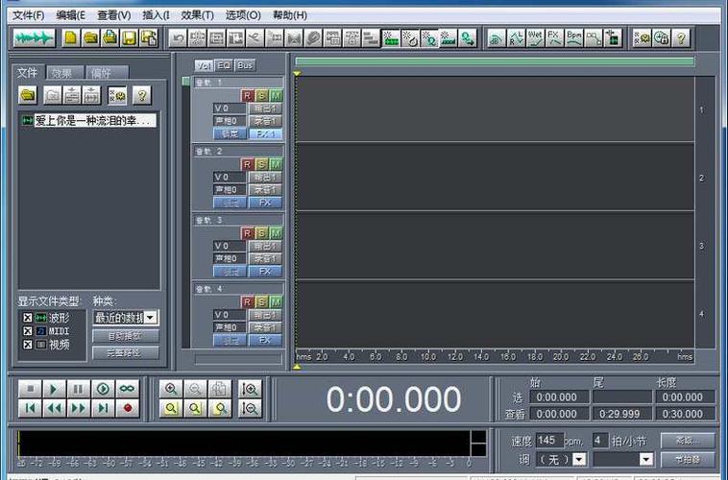The height and width of the screenshot is (480, 728).
Task: Click the rewind button
Action: (x=55, y=409)
